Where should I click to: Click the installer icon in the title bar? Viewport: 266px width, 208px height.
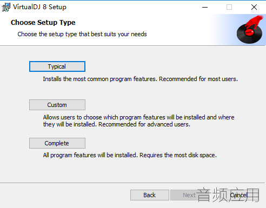pos(6,7)
